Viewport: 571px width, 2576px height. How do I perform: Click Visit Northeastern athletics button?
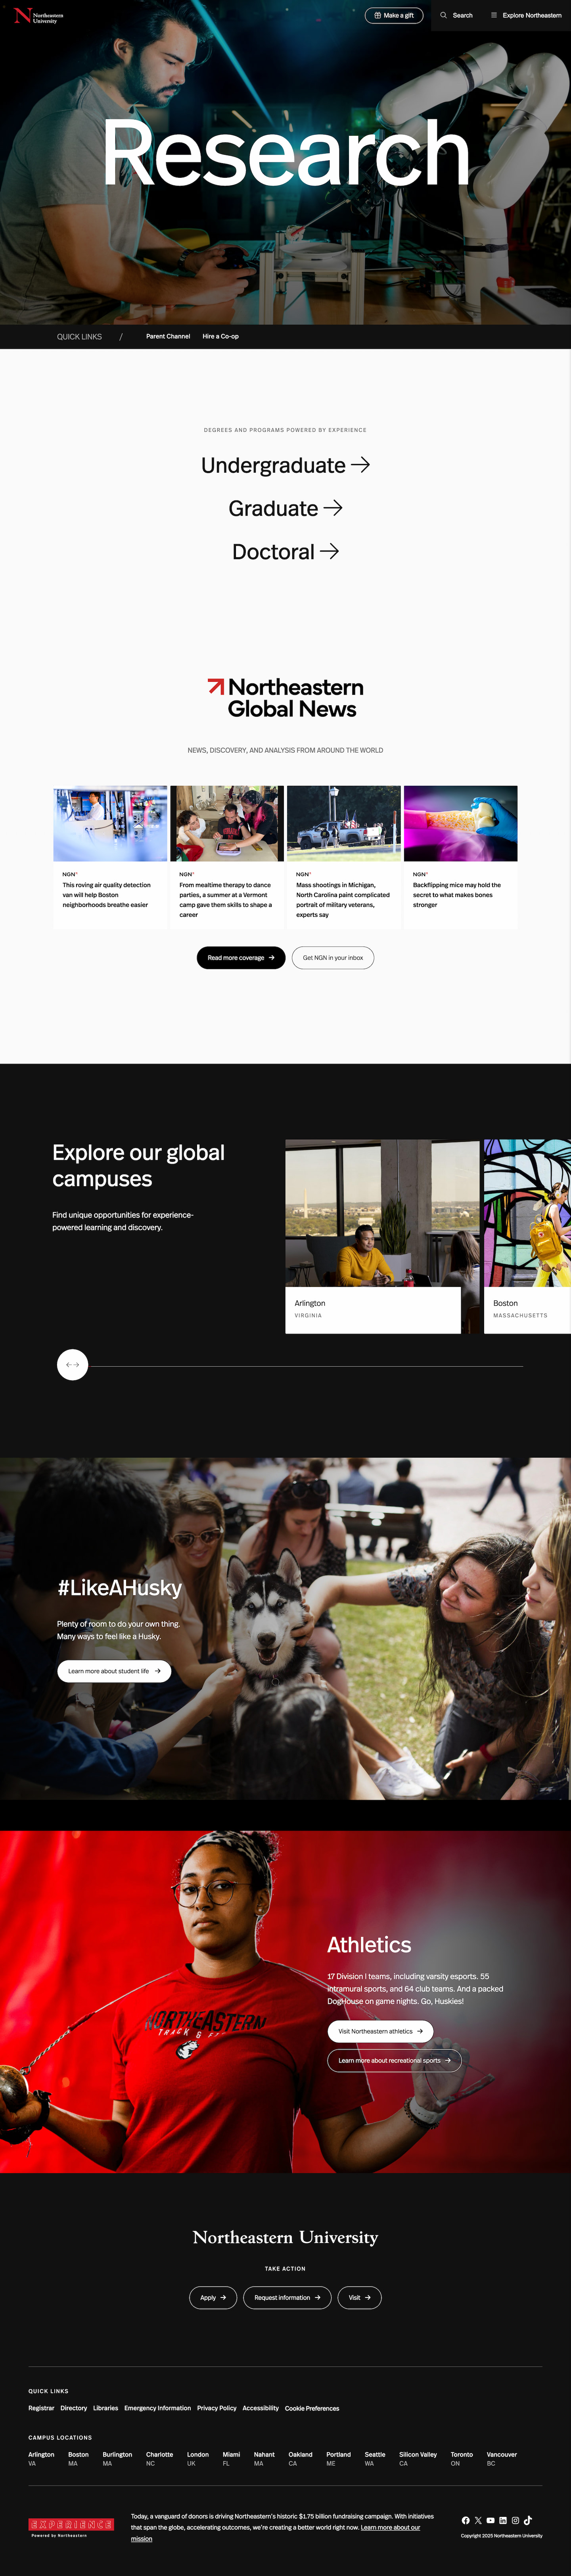[x=380, y=2031]
